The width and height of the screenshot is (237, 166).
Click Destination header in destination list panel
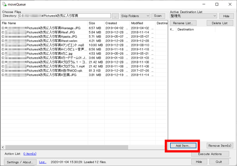tap(196, 30)
